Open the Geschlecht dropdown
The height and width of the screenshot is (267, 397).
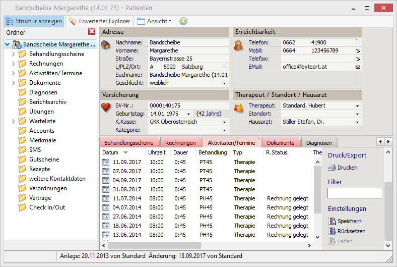(x=224, y=83)
